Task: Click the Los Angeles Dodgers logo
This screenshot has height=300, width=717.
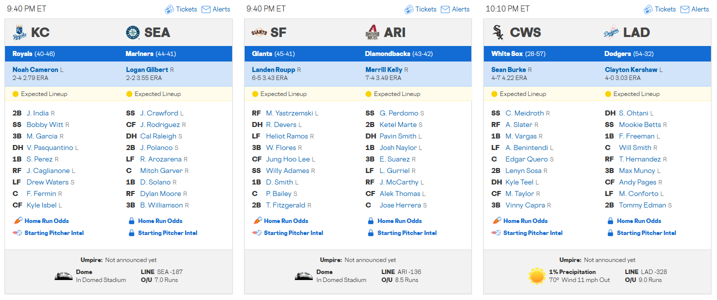Action: 612,33
